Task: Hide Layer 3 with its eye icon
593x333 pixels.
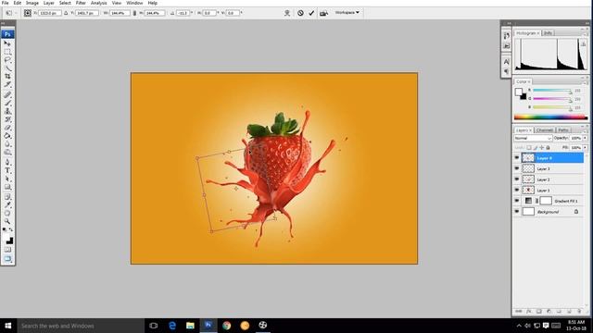Action: 517,168
